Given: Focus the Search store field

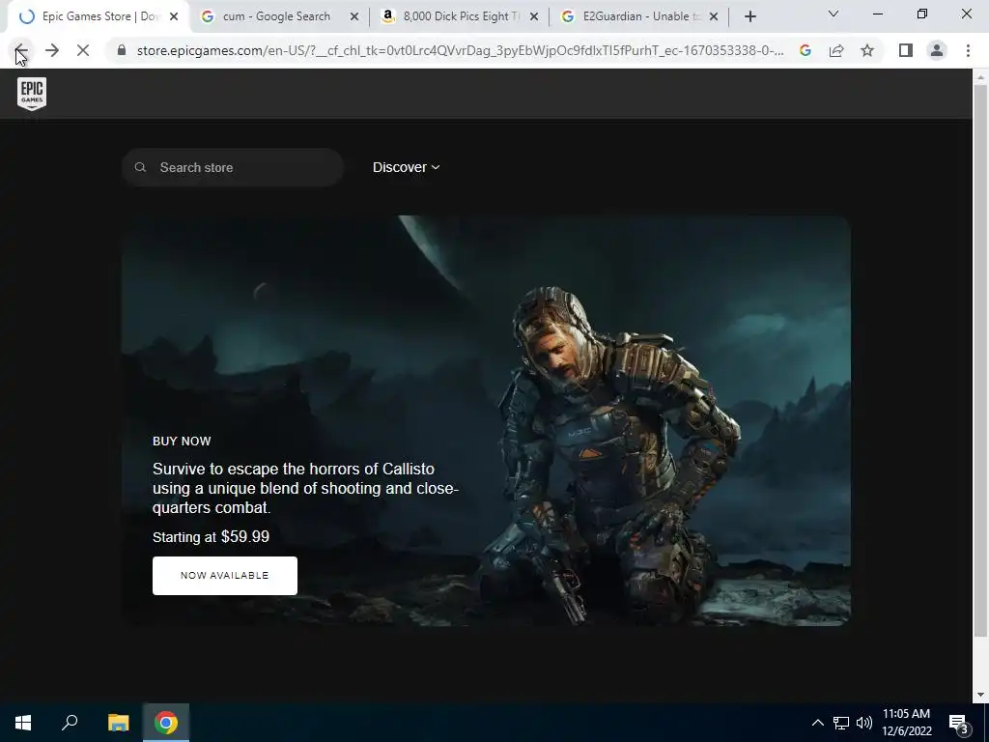Looking at the screenshot, I should pos(233,167).
